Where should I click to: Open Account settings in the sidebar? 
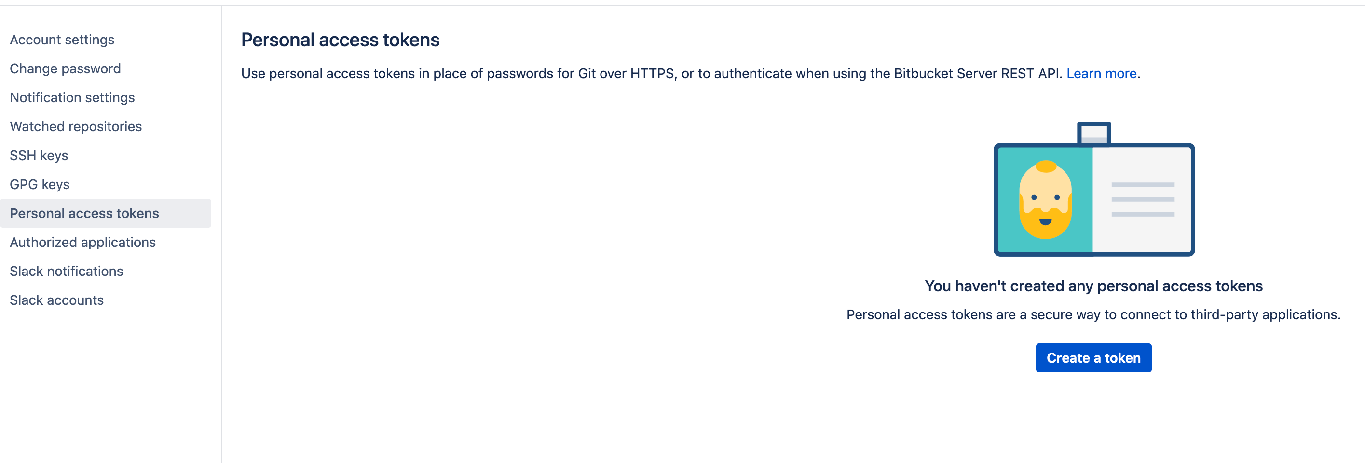(62, 40)
